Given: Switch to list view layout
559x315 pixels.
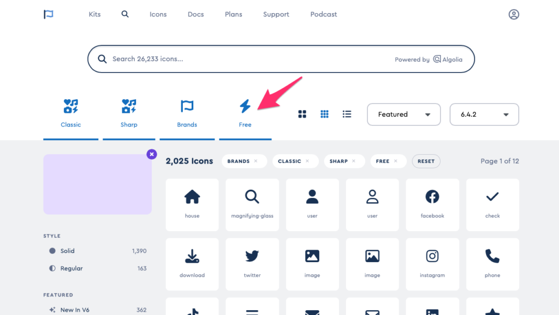Looking at the screenshot, I should tap(347, 114).
